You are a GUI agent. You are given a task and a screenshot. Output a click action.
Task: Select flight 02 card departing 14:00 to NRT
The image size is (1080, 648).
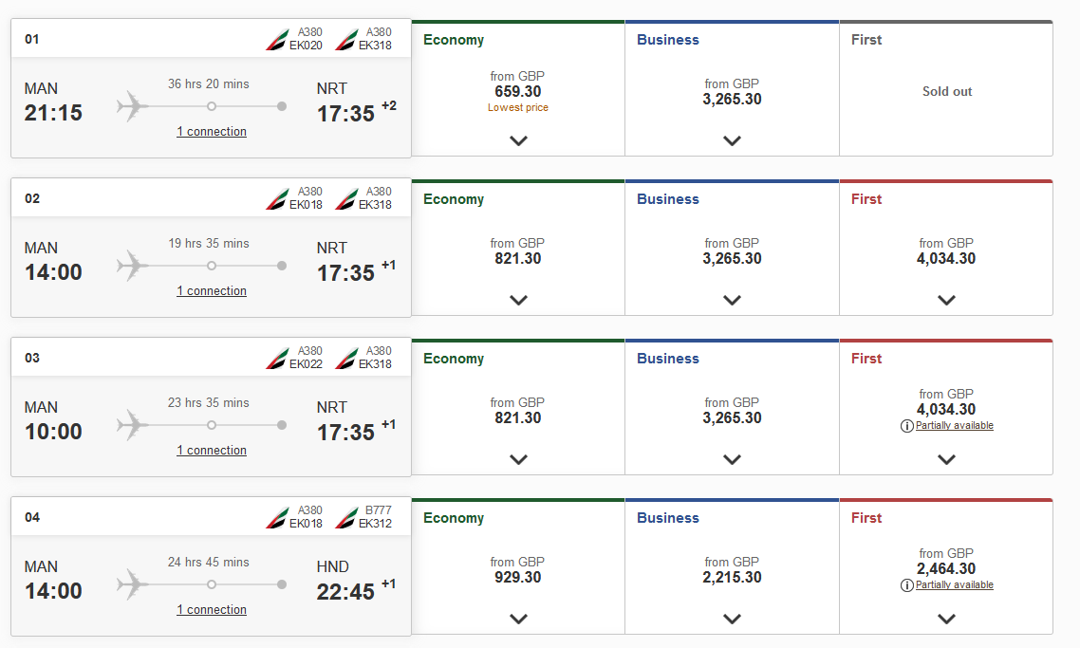tap(211, 248)
